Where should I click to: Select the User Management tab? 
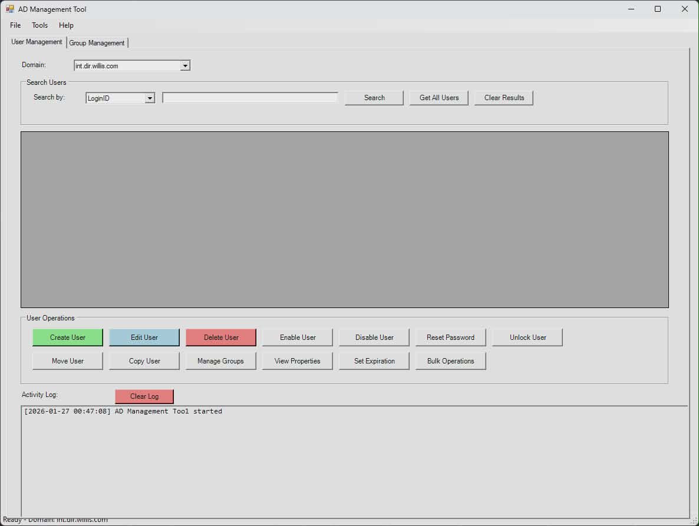(36, 42)
